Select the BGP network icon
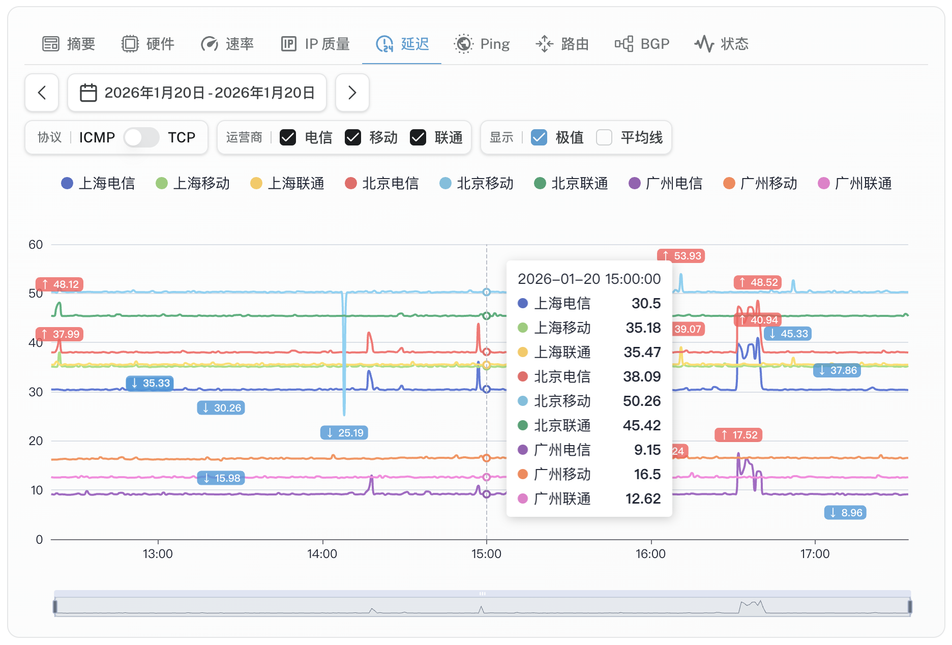 pyautogui.click(x=623, y=44)
